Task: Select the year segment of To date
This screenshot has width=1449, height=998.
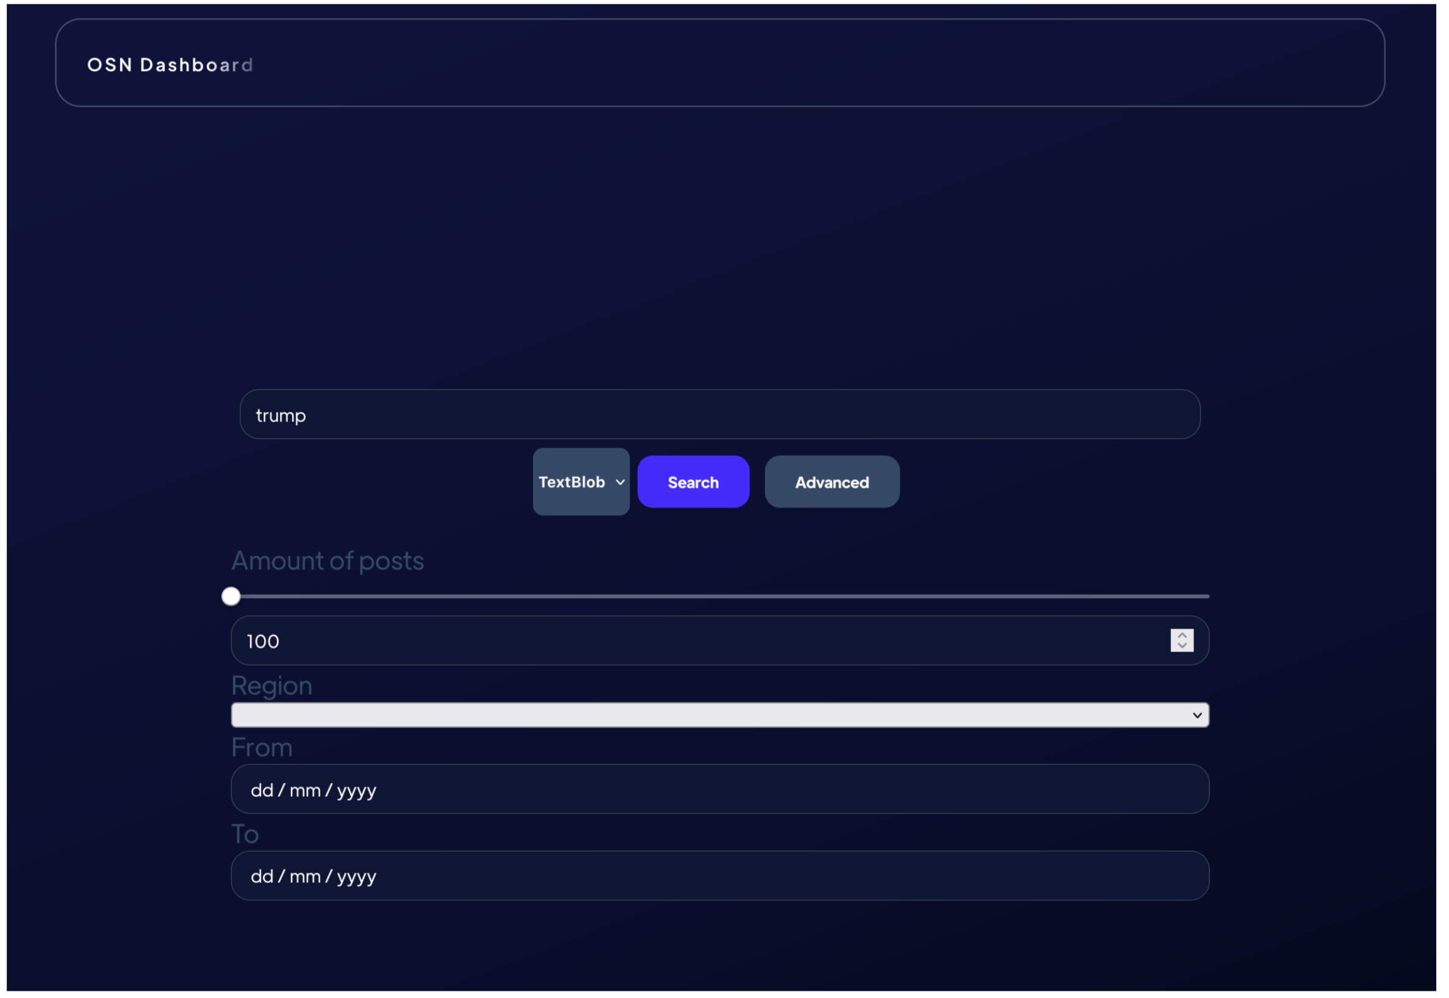Action: 356,877
